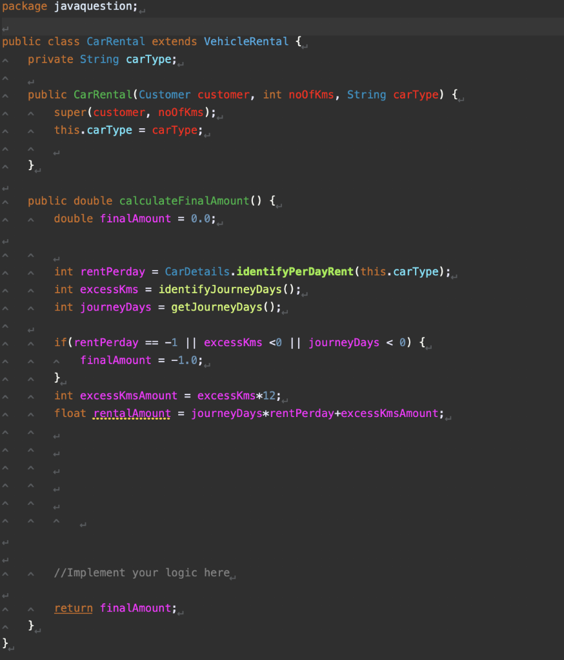Fold the calculateFinalAmount method body
The image size is (564, 660).
pyautogui.click(x=6, y=200)
